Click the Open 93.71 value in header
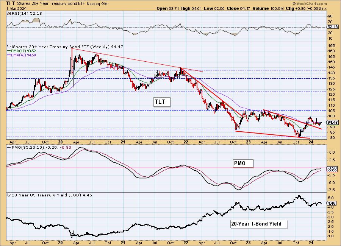341x246 pixels. tap(168, 8)
